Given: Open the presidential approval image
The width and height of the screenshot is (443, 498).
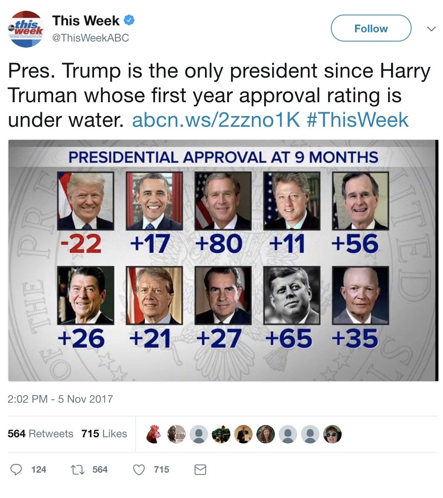Looking at the screenshot, I should click(223, 261).
